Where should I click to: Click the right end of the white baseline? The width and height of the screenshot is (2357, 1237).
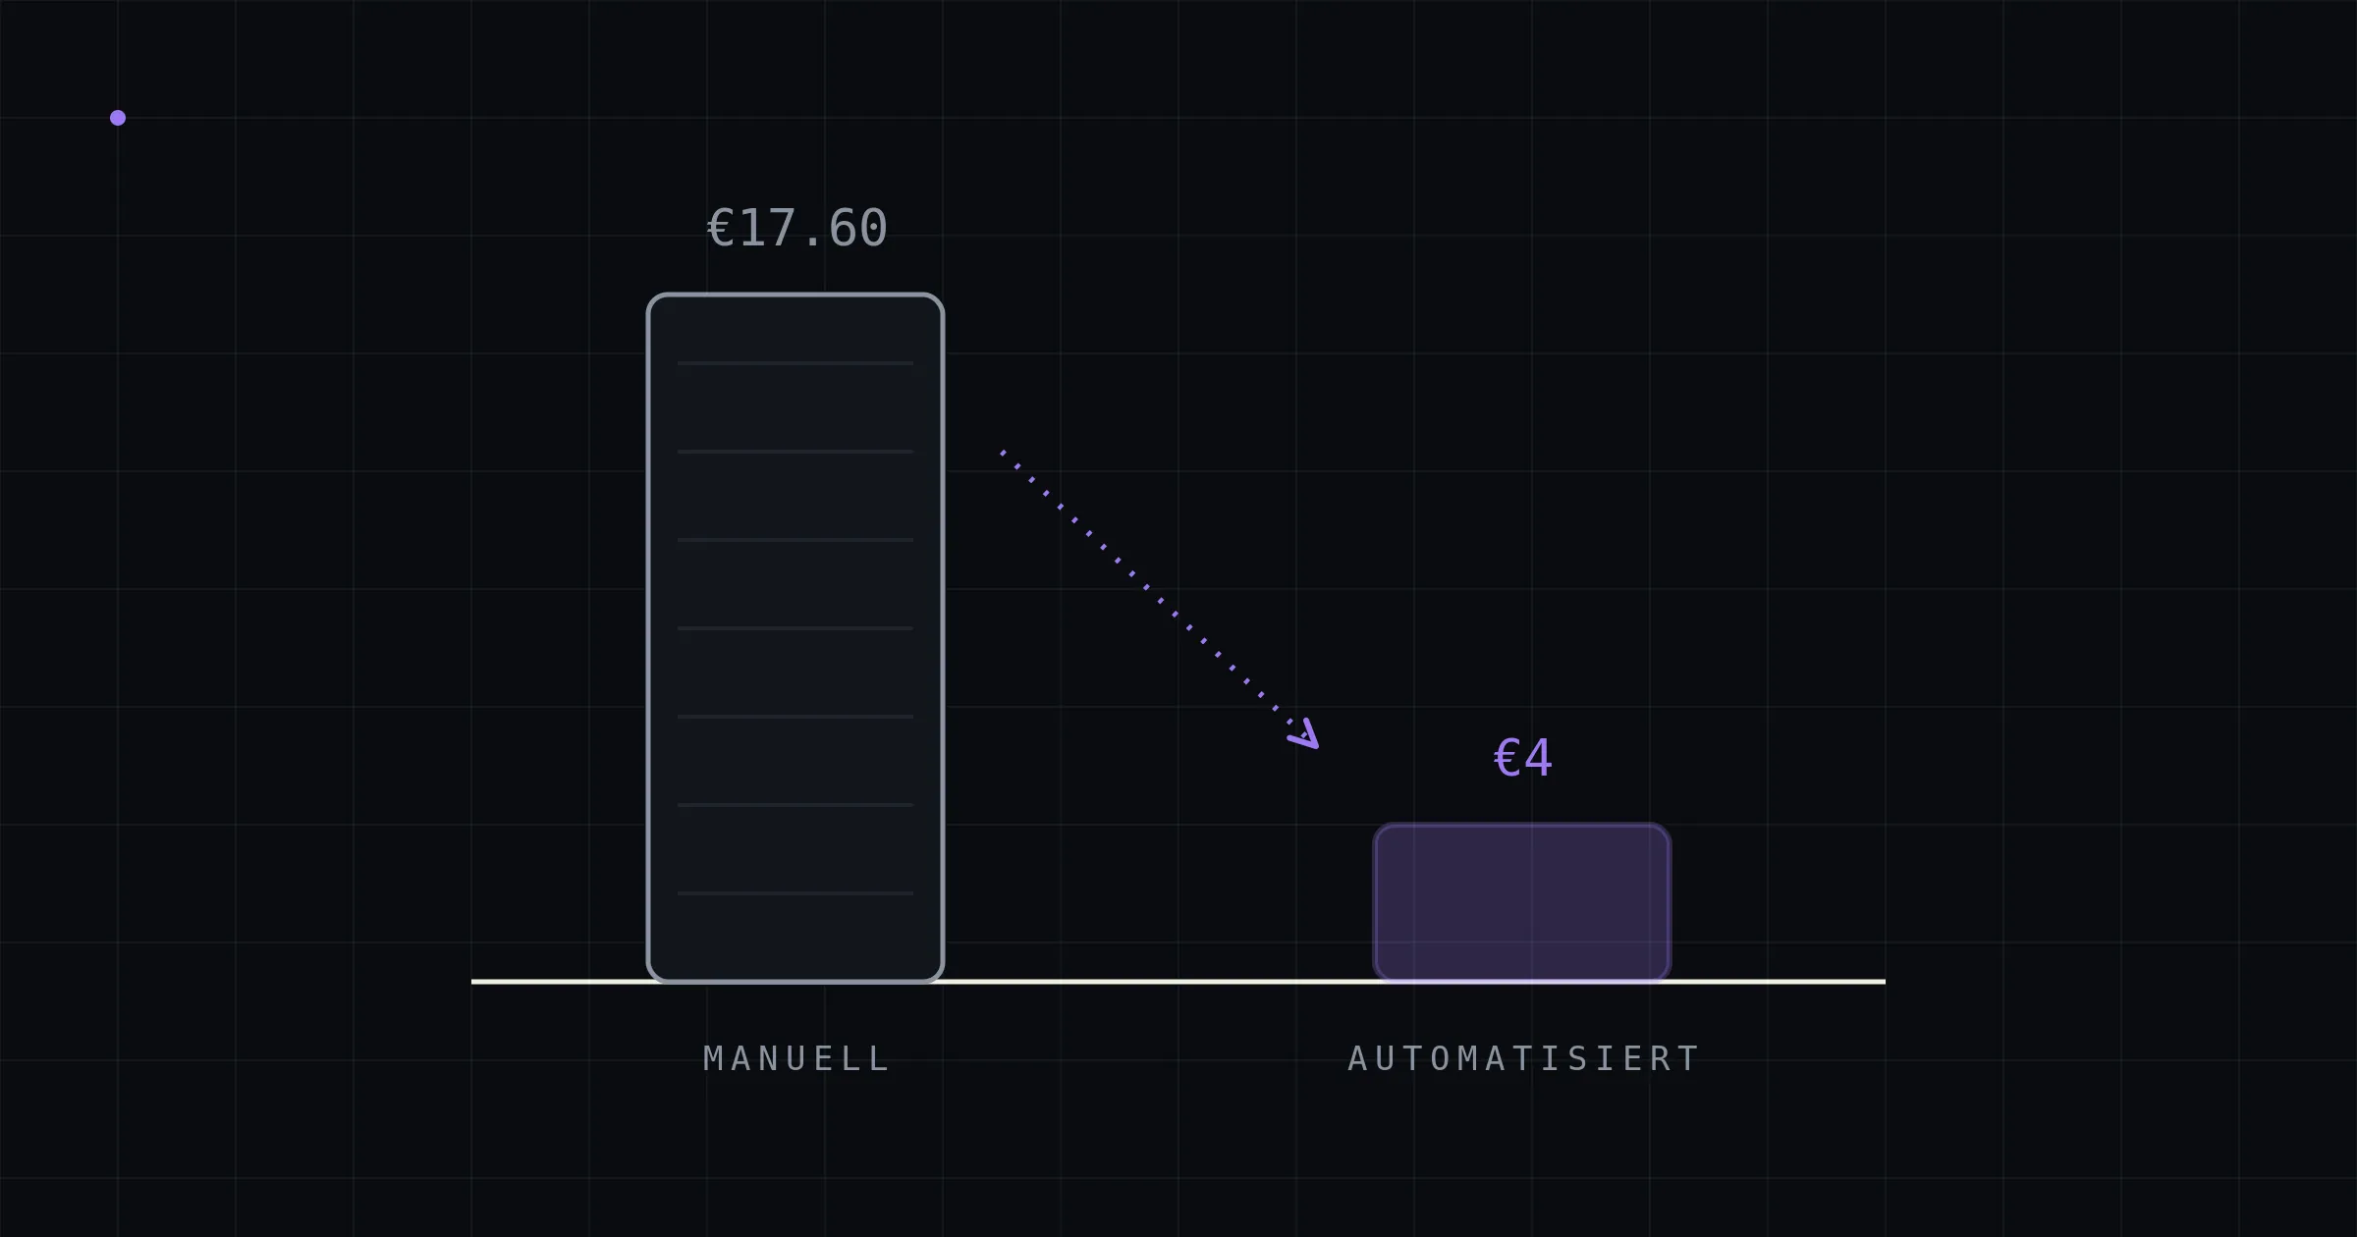[1883, 982]
